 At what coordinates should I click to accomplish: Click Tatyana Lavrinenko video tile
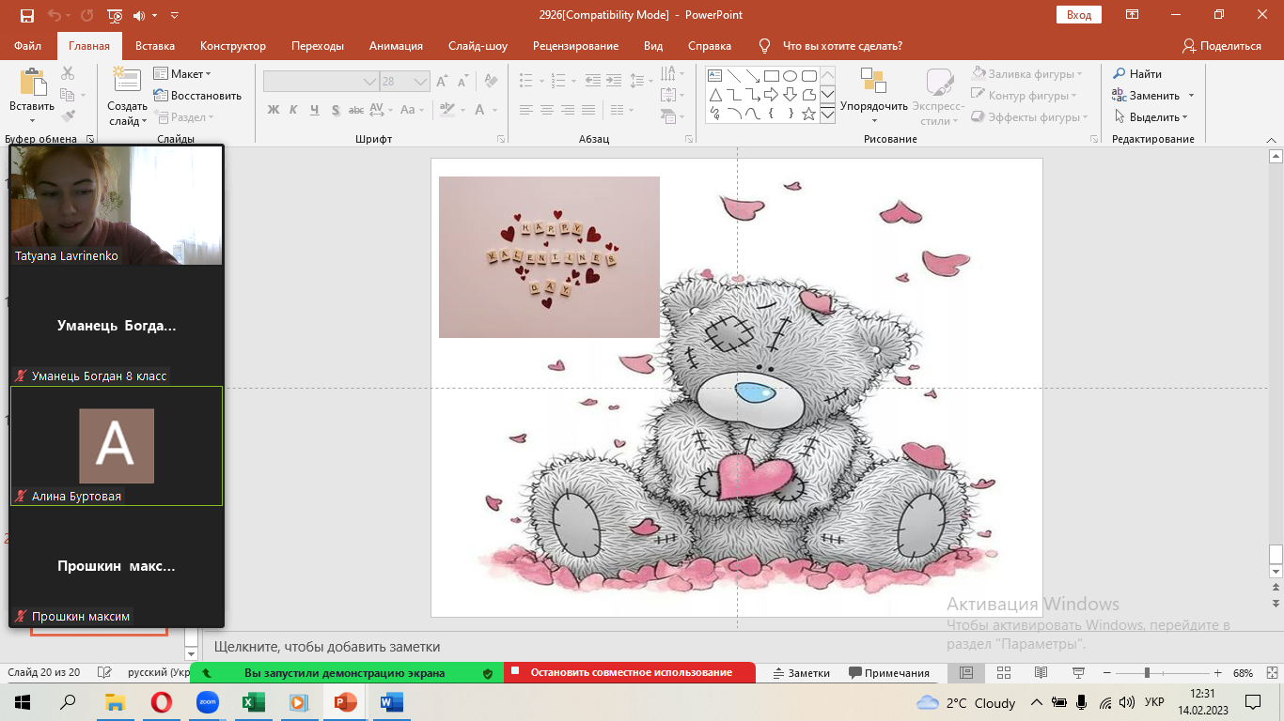[117, 205]
